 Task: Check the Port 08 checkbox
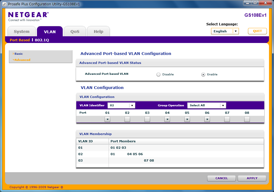click(x=247, y=119)
